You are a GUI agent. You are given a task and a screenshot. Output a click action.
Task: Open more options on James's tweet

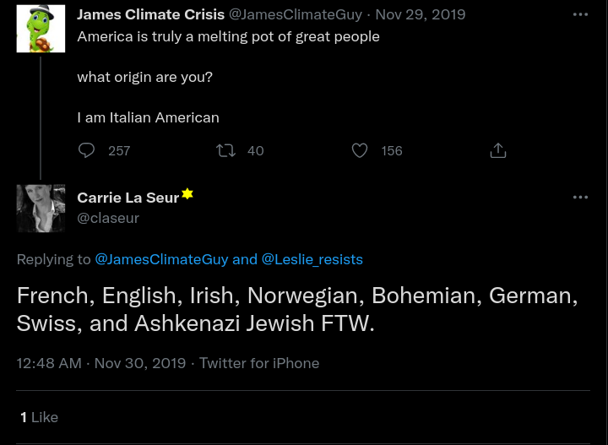tap(580, 14)
